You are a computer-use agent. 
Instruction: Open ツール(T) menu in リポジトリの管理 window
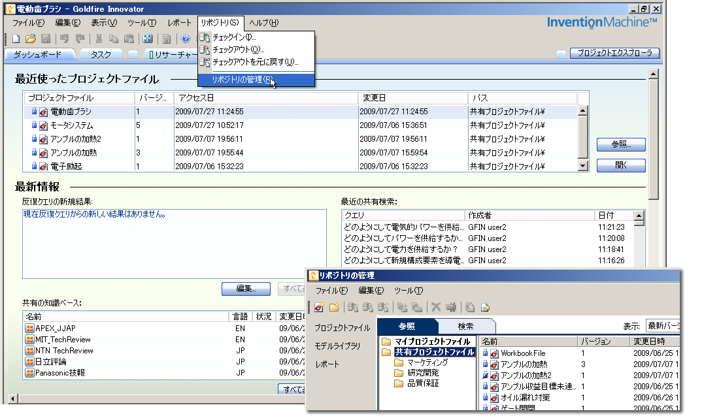point(408,291)
